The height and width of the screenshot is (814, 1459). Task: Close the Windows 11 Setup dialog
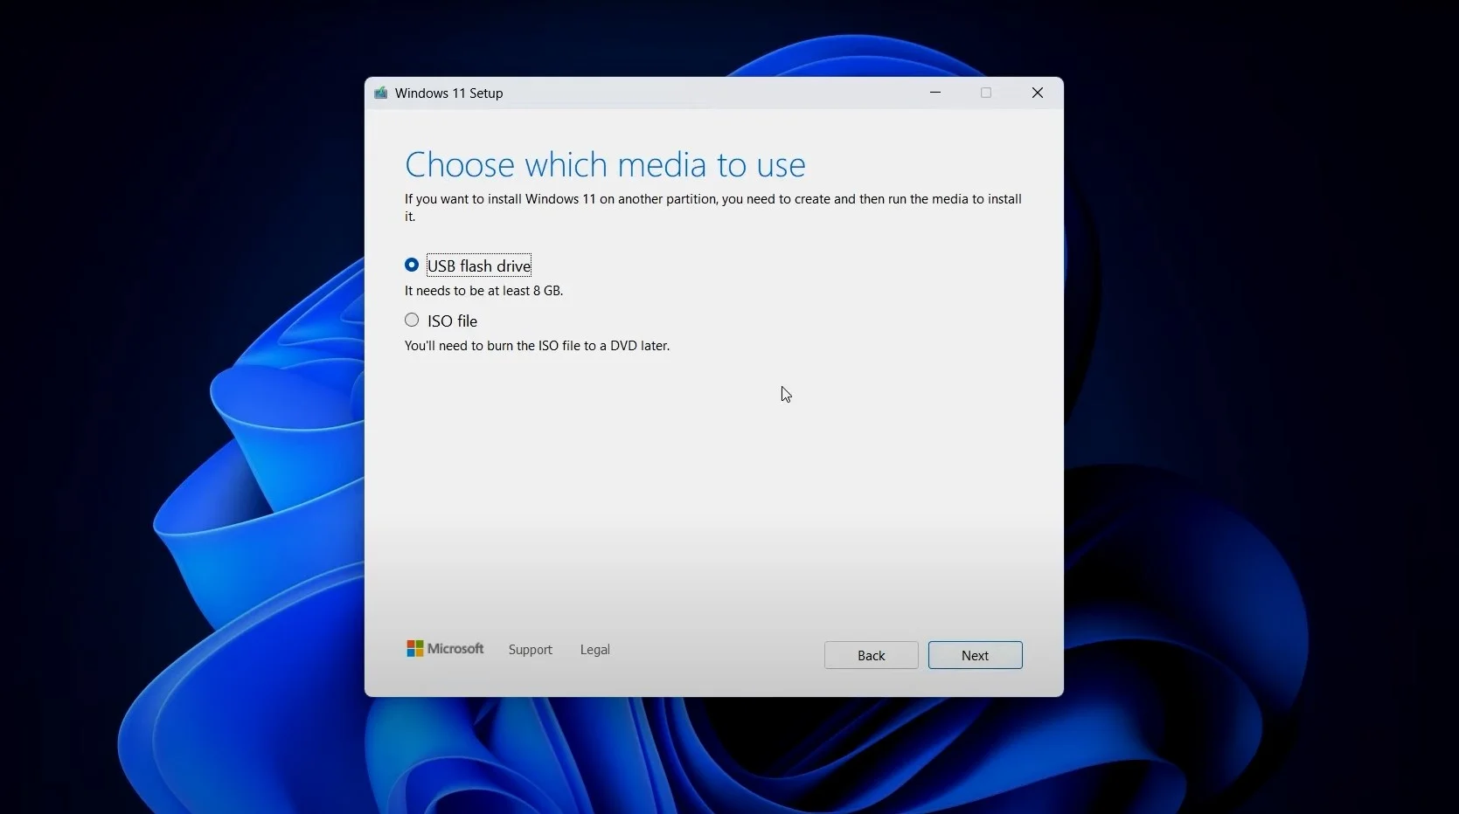point(1038,93)
